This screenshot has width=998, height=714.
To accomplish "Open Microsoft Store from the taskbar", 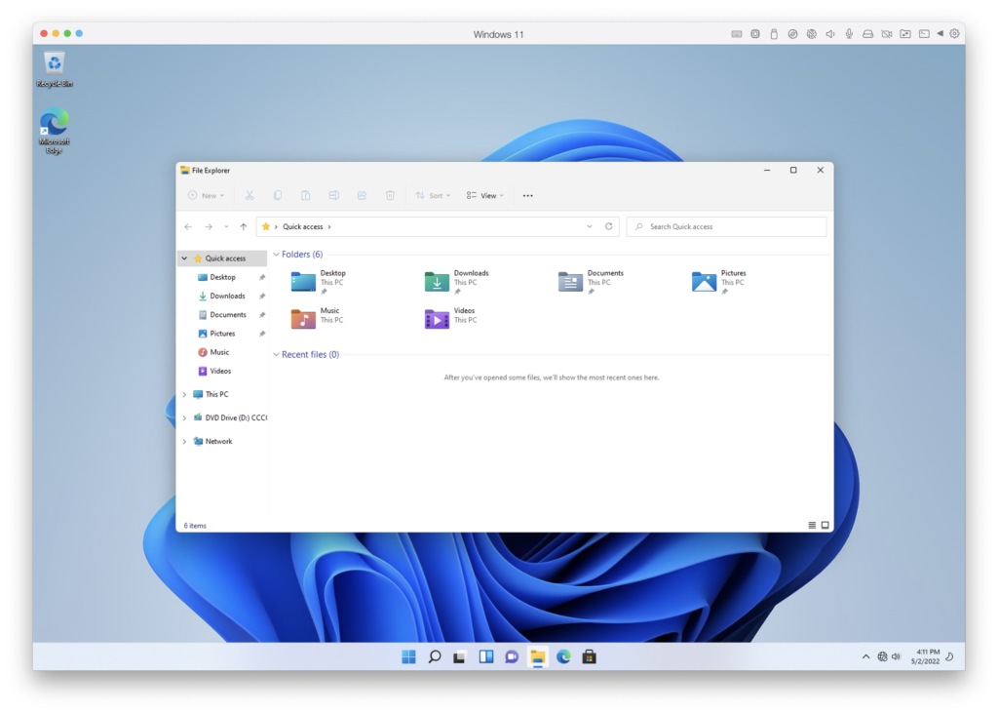I will 589,656.
